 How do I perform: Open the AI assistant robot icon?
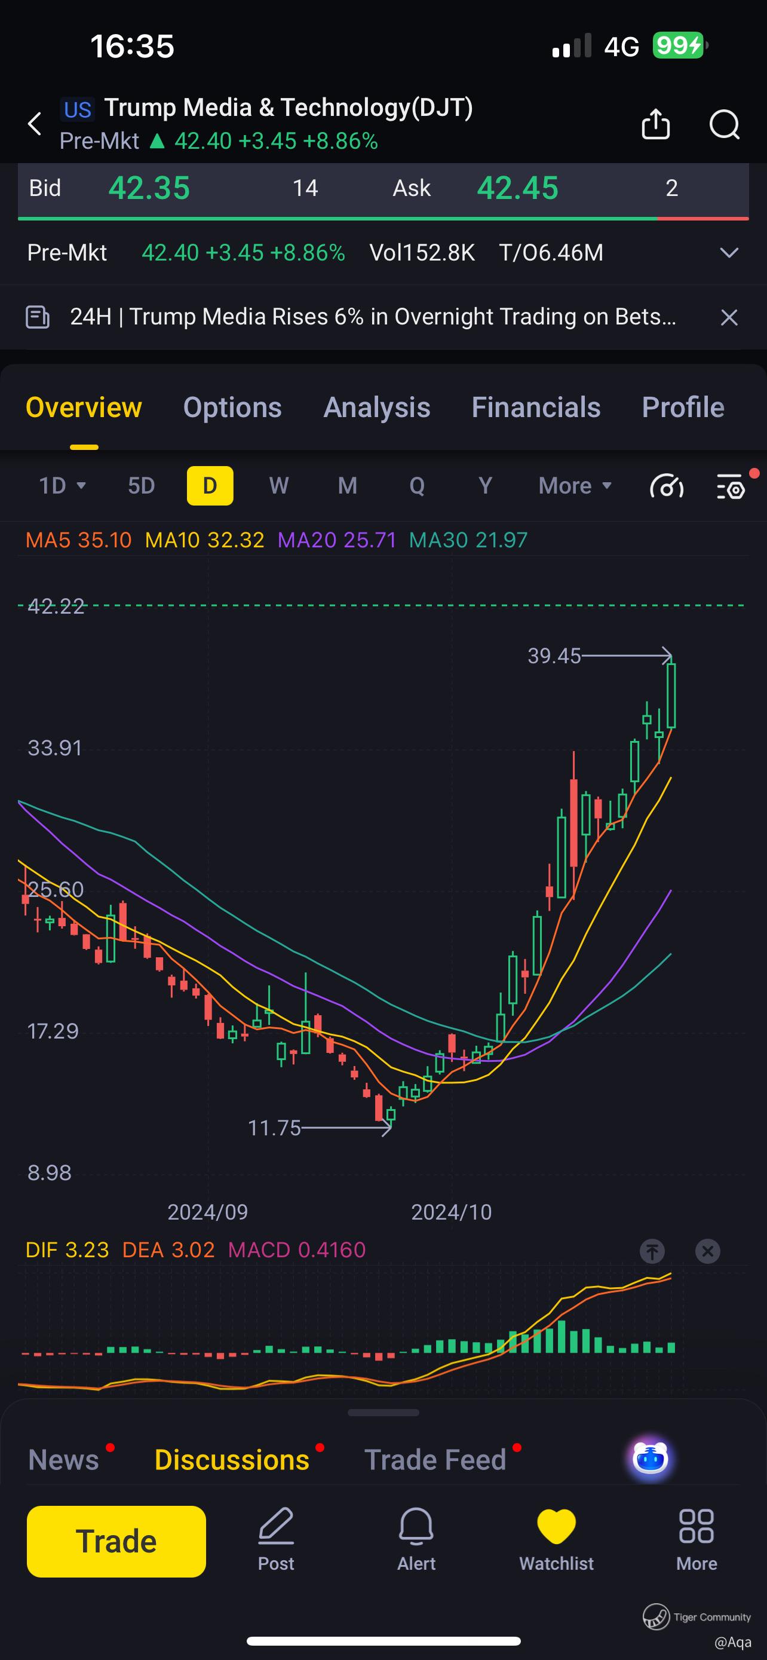[651, 1458]
